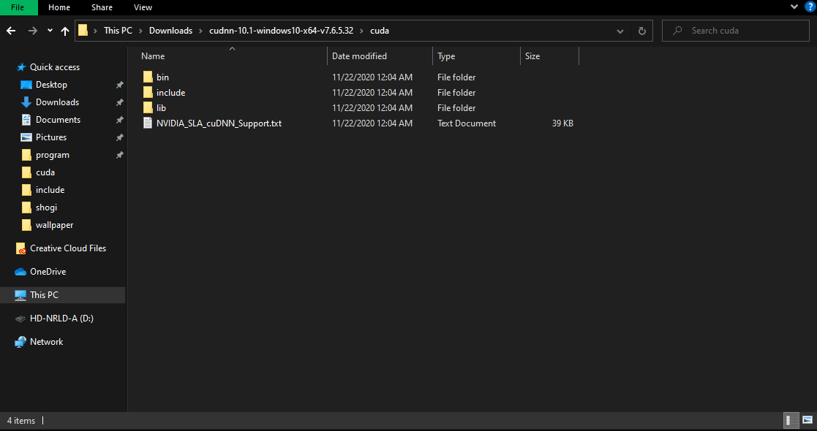Click the pin icon beside Desktop

click(119, 85)
